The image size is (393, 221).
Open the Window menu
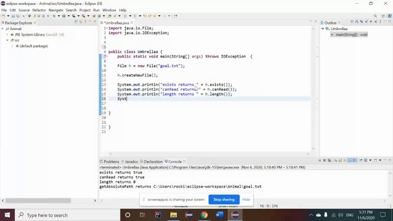click(109, 10)
